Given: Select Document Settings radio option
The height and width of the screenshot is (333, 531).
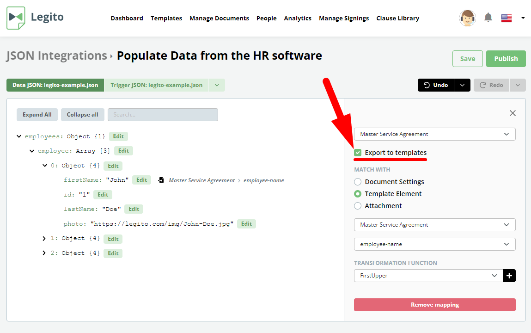Looking at the screenshot, I should click(x=358, y=182).
